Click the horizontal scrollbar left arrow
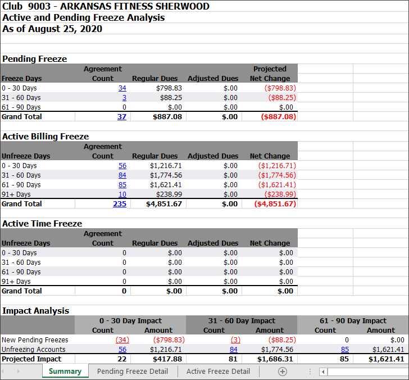The image size is (409, 380). [323, 372]
